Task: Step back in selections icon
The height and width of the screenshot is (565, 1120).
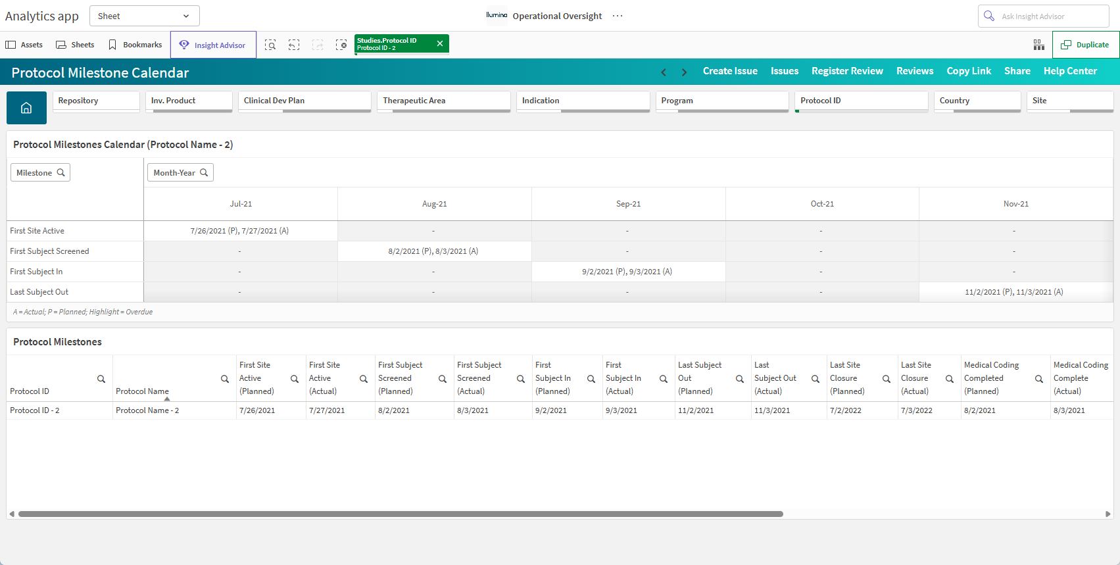Action: [294, 45]
